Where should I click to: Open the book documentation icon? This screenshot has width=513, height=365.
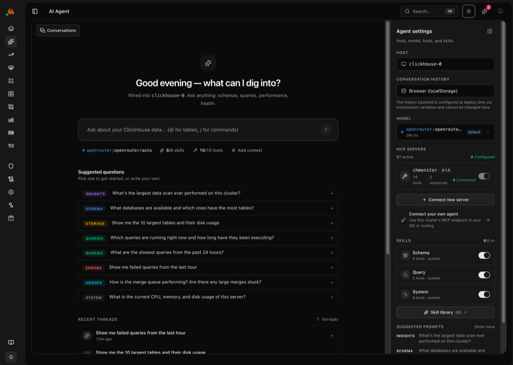11,342
